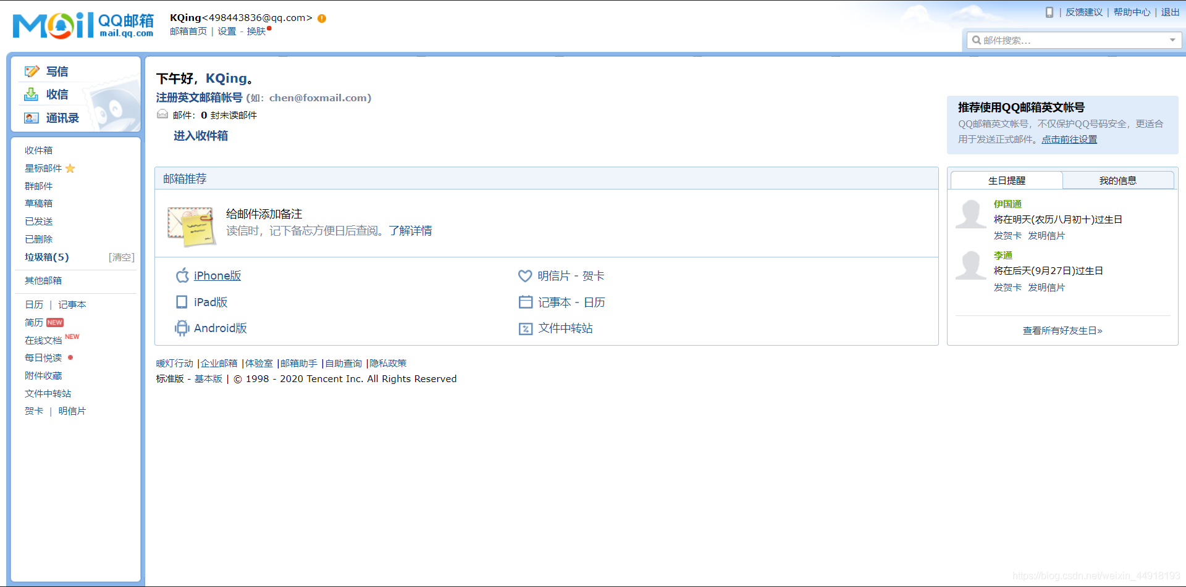Open the mail search dropdown arrow
The image size is (1186, 587).
(1172, 40)
